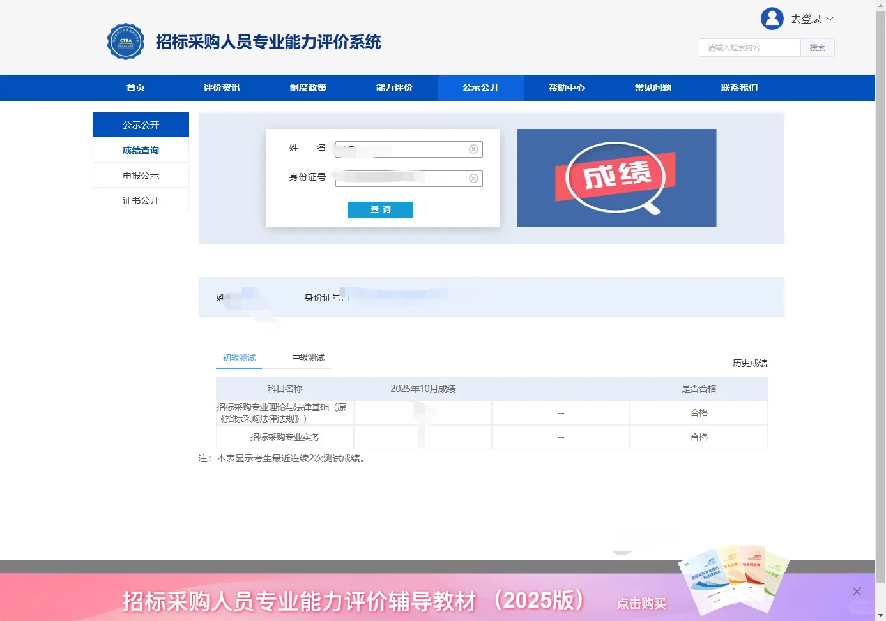Clear the 姓名 field using its X icon
The image size is (886, 621).
click(x=473, y=149)
